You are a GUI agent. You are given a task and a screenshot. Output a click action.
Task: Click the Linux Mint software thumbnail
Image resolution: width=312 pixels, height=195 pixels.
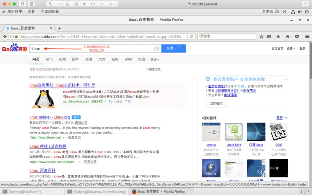(x=233, y=132)
